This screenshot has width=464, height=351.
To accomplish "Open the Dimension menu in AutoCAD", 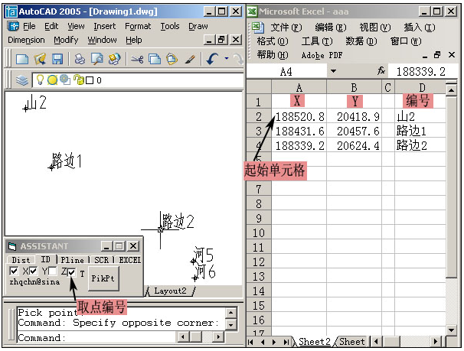I will [26, 40].
